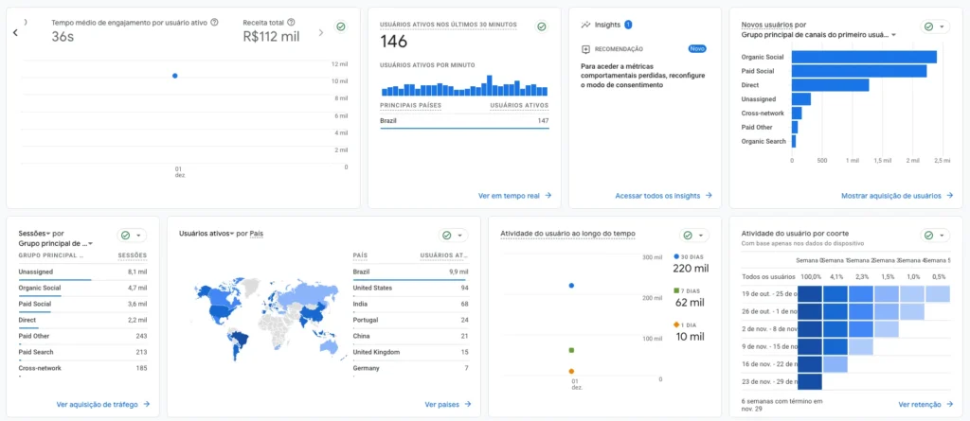The image size is (970, 421).
Task: Toggle data quality check on engagement time card
Action: coord(340,26)
